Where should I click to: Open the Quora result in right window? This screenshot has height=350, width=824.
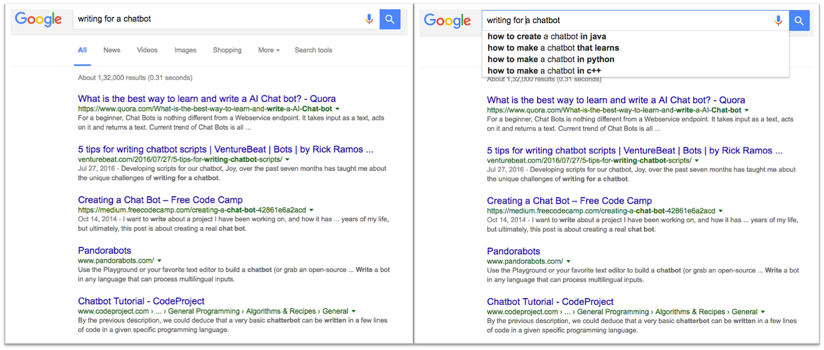(x=616, y=100)
